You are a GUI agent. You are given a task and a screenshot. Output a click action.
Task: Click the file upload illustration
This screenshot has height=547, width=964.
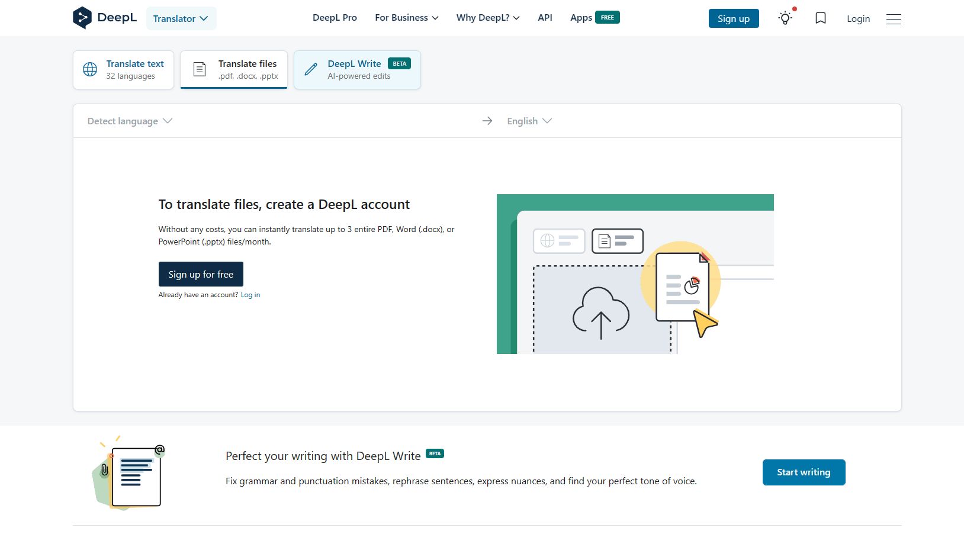(635, 274)
